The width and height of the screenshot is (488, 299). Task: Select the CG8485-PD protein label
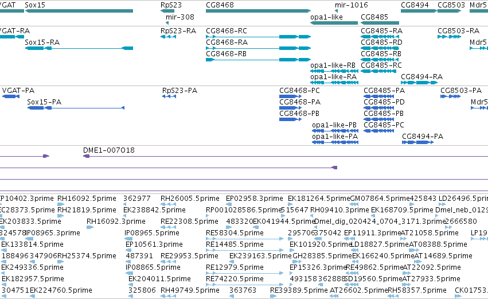click(384, 102)
